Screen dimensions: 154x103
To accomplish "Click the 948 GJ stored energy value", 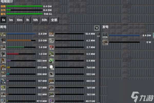I will point(48,14).
